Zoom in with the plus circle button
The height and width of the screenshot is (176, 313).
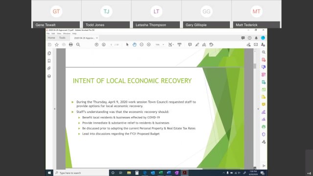[x=149, y=44]
